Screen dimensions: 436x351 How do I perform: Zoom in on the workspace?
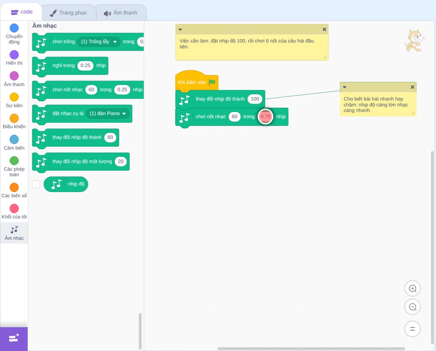point(412,289)
